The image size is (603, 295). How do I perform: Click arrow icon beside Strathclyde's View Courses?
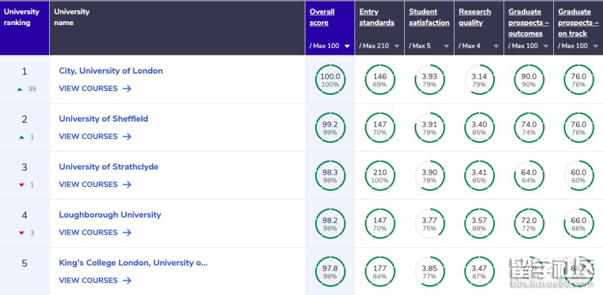click(127, 185)
